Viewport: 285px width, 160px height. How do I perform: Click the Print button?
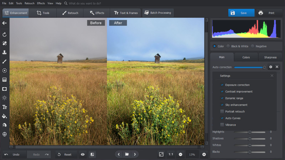point(269,13)
